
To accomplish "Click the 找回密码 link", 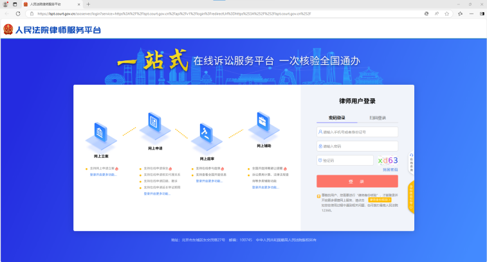I will (390, 170).
